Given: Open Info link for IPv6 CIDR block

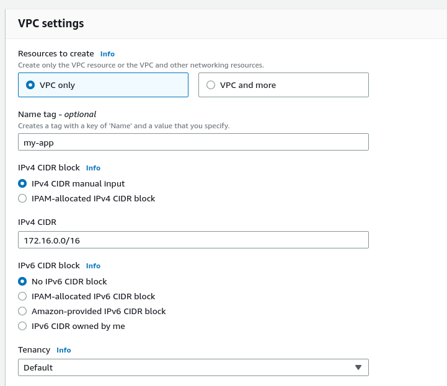Looking at the screenshot, I should coord(93,266).
